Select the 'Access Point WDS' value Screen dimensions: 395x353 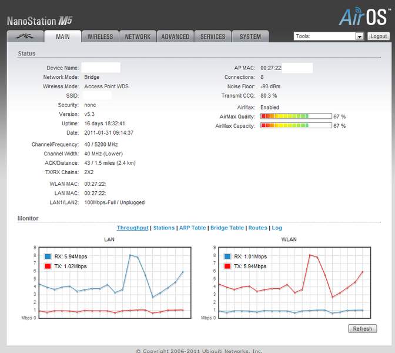[x=106, y=86]
